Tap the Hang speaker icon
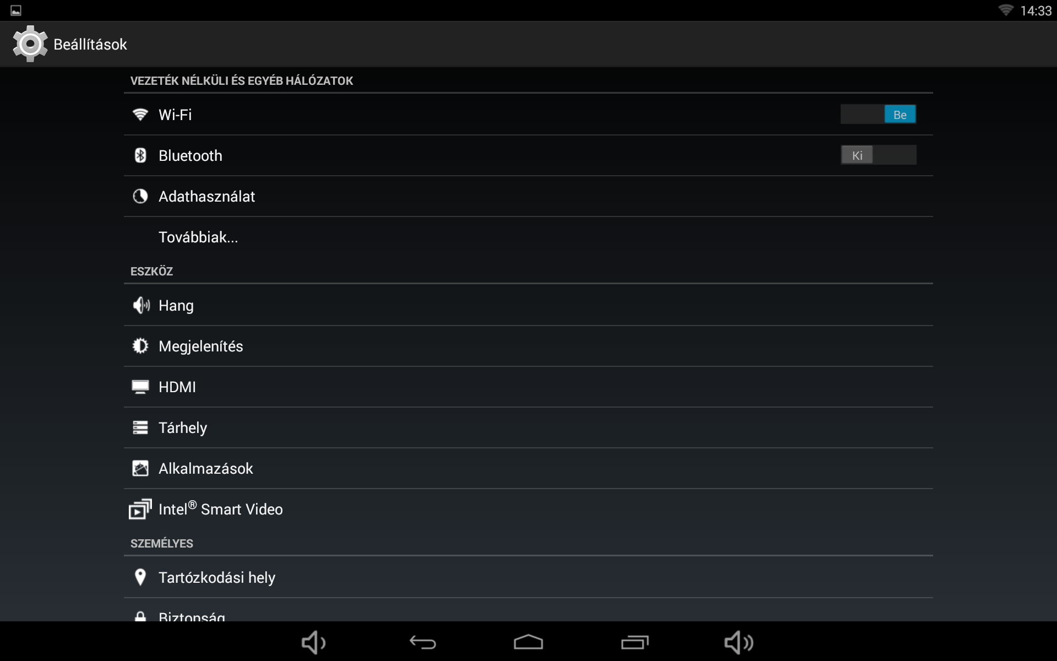Image resolution: width=1057 pixels, height=661 pixels. 141,305
